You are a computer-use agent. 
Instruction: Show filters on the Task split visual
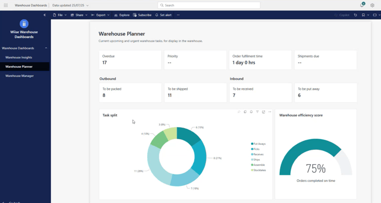(x=258, y=111)
